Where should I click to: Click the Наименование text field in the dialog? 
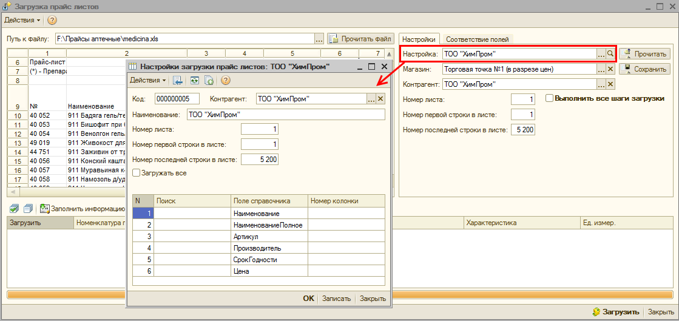click(286, 114)
